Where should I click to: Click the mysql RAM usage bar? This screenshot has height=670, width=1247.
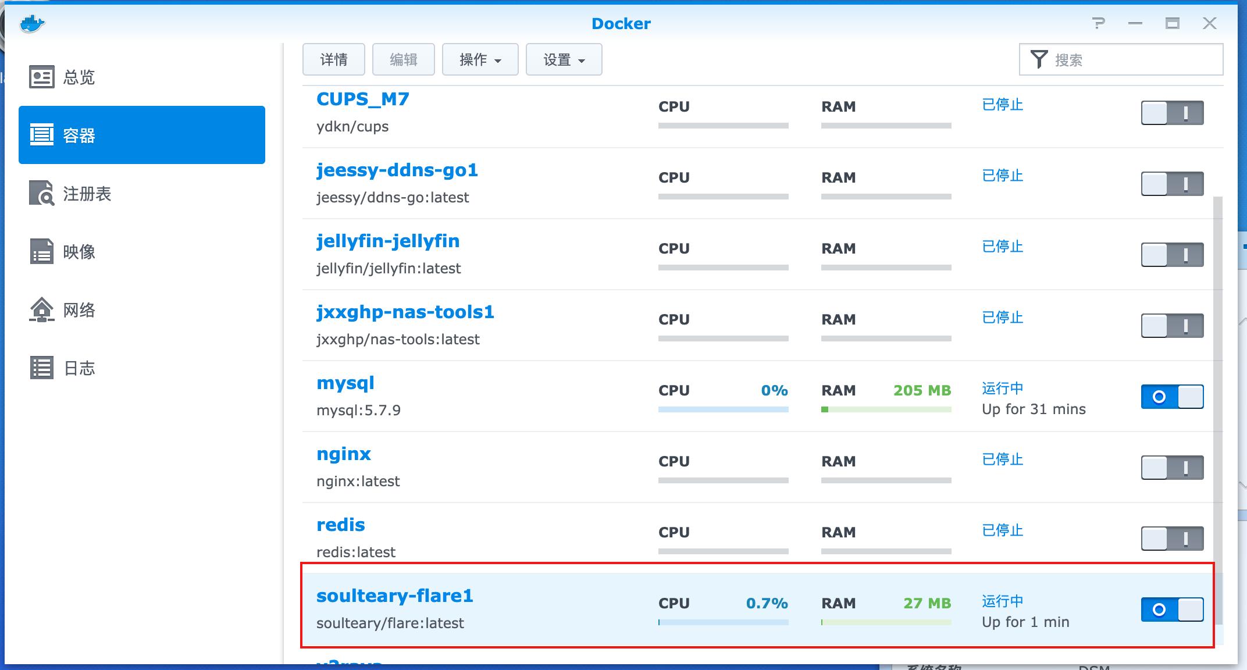[886, 409]
